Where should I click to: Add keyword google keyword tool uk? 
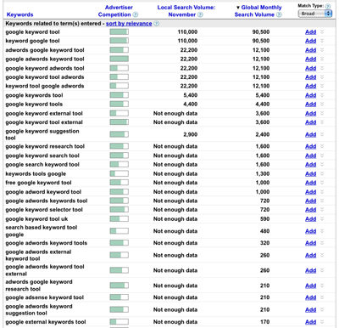pyautogui.click(x=310, y=219)
